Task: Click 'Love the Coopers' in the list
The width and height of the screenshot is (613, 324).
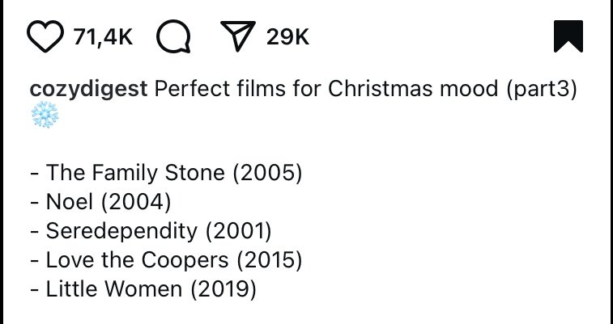Action: [137, 259]
